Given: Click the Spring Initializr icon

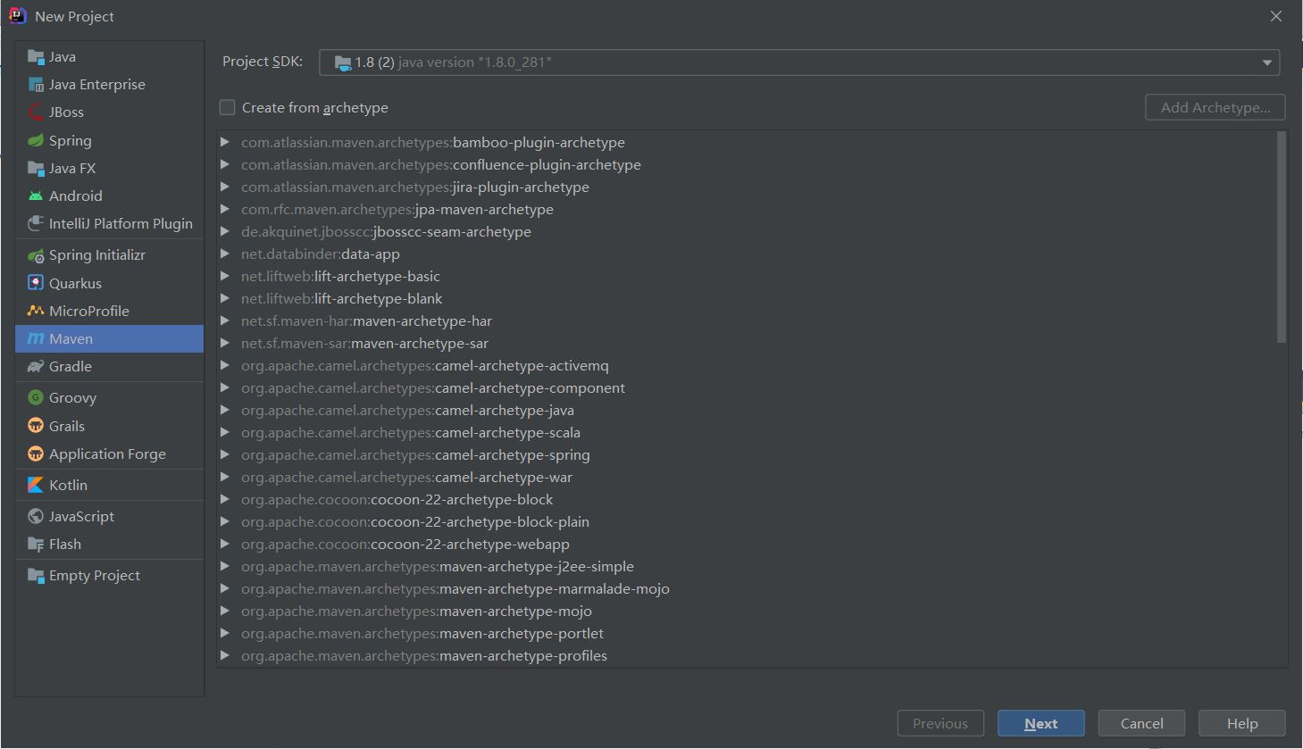Looking at the screenshot, I should pyautogui.click(x=36, y=255).
